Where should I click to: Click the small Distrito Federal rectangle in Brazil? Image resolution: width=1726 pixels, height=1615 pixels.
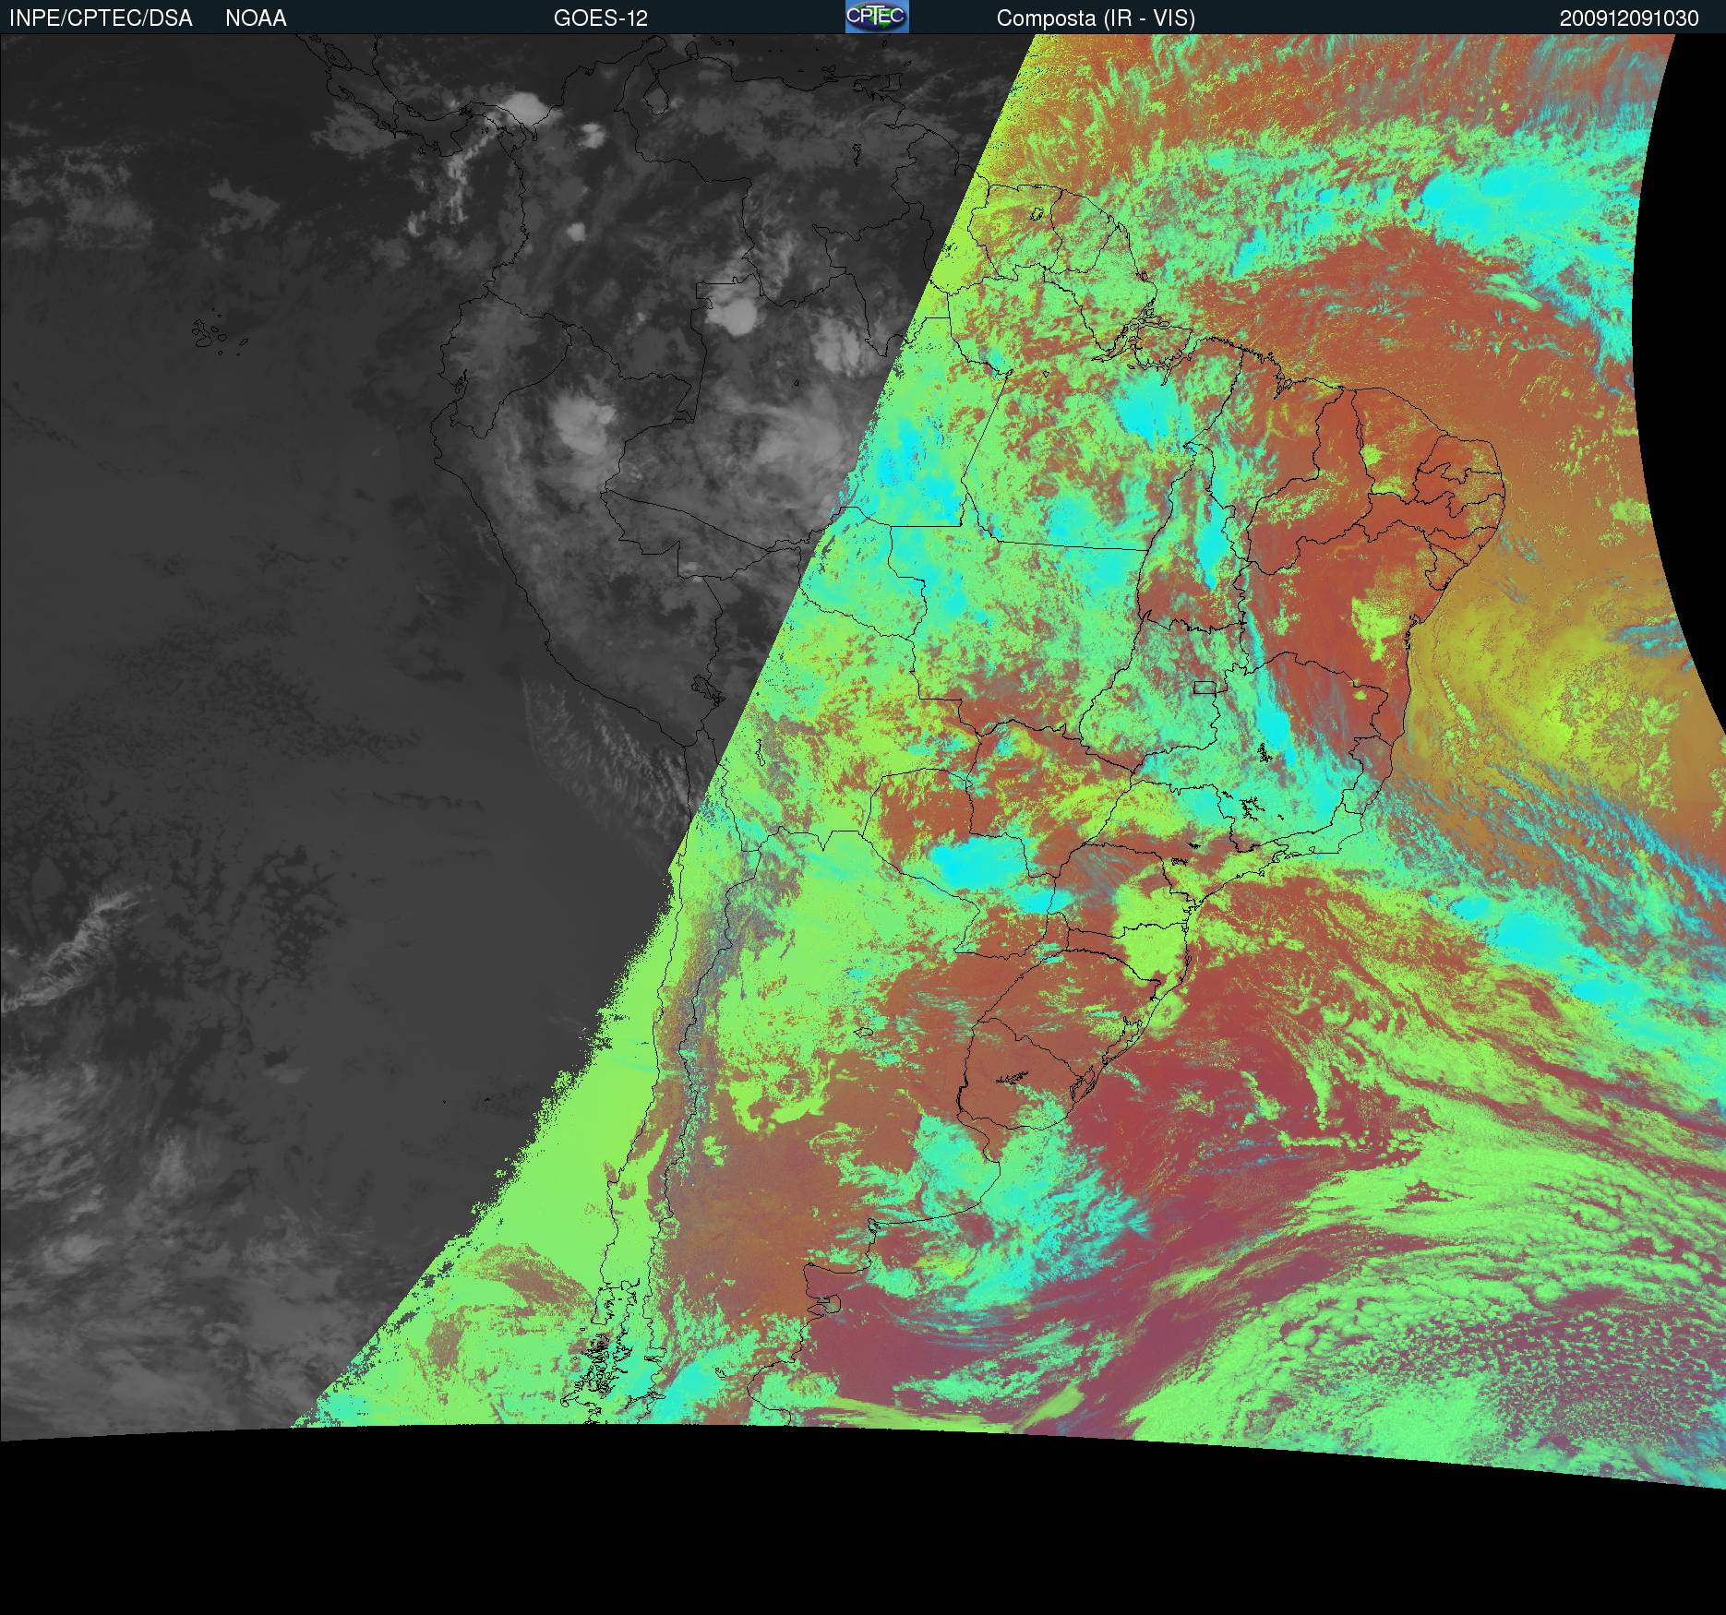click(1205, 687)
